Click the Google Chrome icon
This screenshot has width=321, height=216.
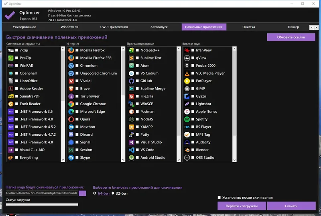71,104
